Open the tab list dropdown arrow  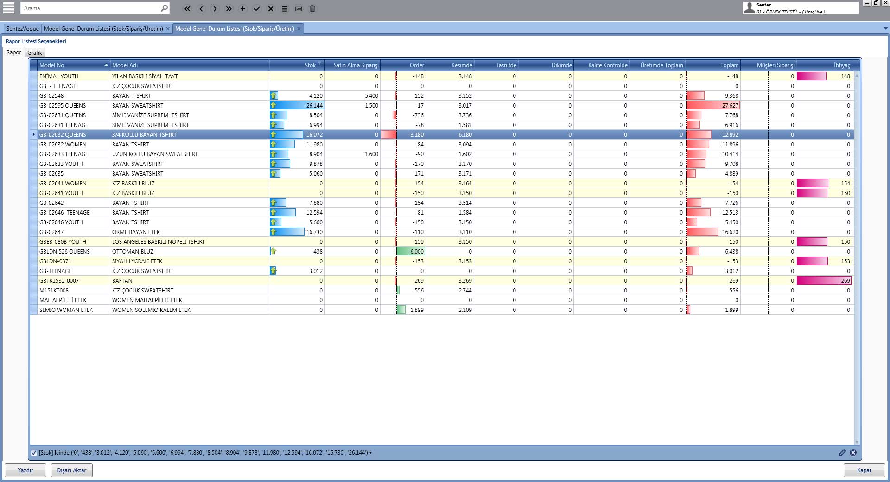tap(886, 29)
